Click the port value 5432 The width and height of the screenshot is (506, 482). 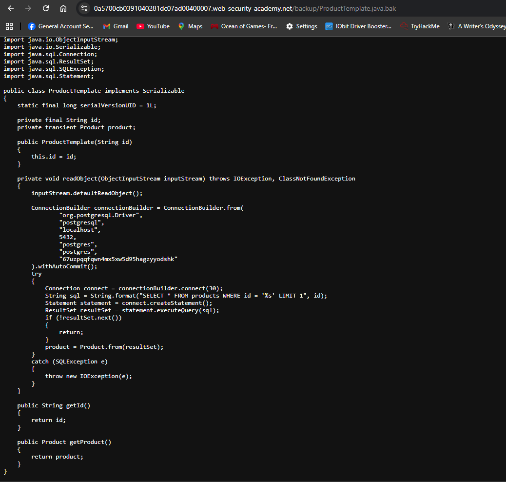click(x=67, y=237)
